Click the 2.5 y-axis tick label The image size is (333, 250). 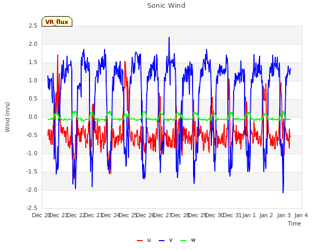tap(33, 26)
